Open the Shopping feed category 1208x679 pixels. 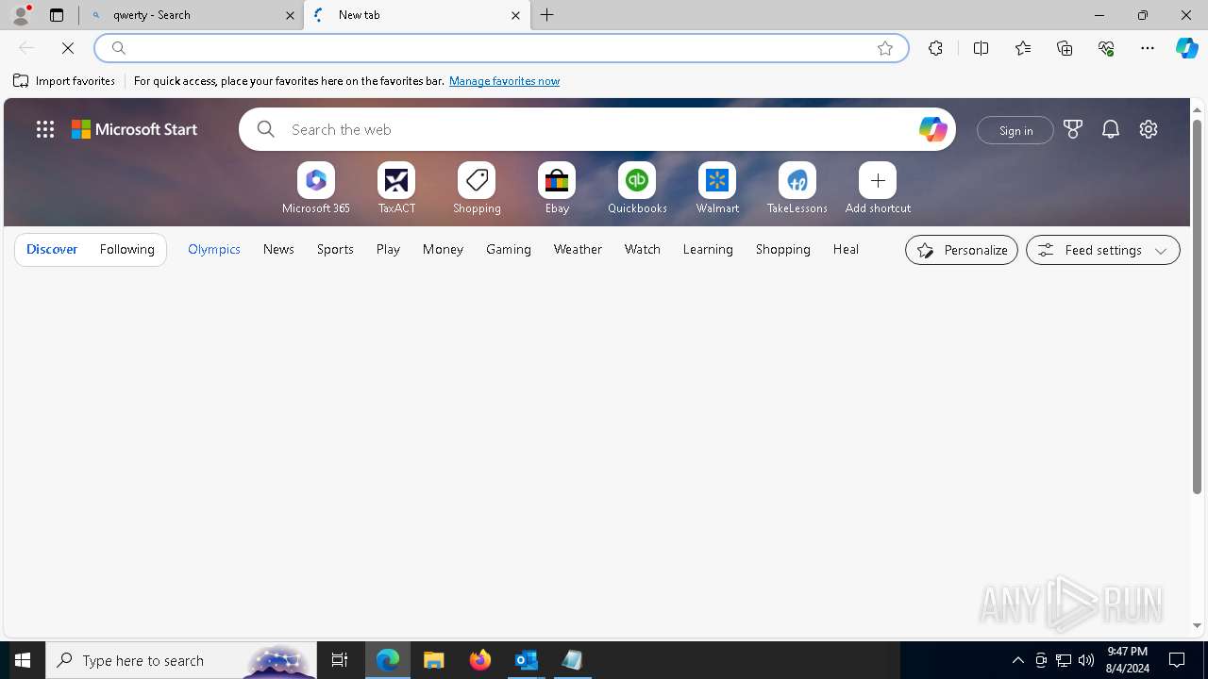[783, 249]
